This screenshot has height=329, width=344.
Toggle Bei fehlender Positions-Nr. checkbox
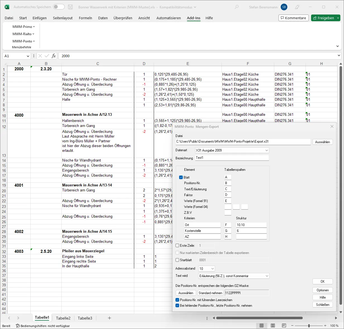[x=177, y=306]
